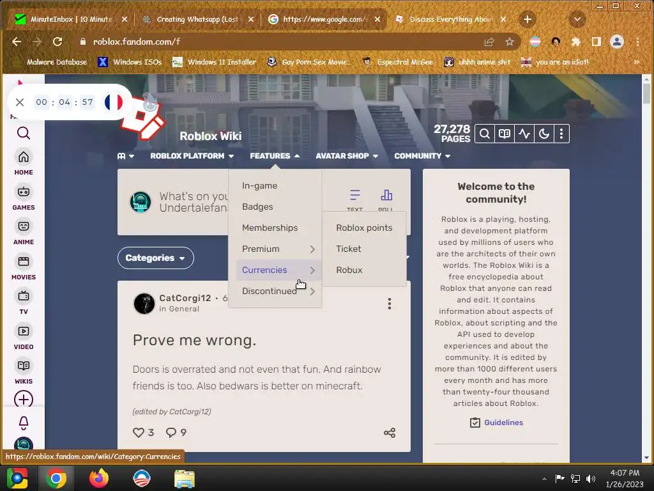The height and width of the screenshot is (491, 654).
Task: Open the Chrome tab search chevron
Action: click(x=577, y=19)
